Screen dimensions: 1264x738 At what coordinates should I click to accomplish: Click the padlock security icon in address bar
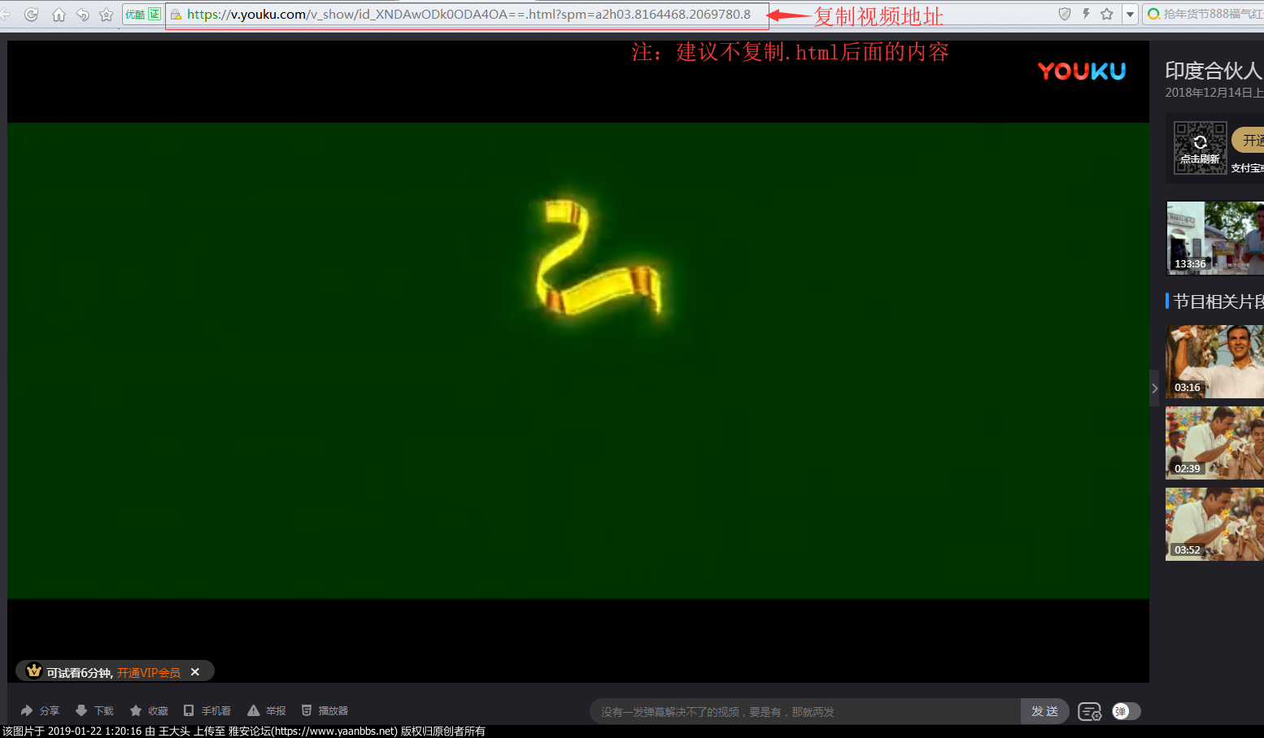pyautogui.click(x=176, y=15)
